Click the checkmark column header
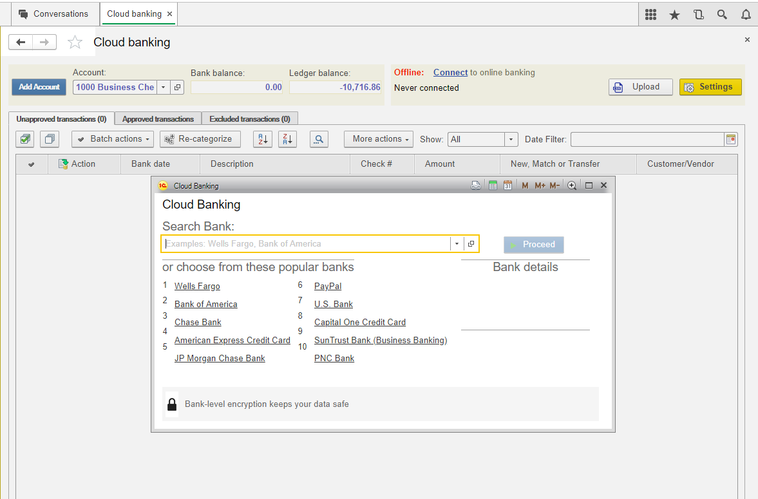The width and height of the screenshot is (758, 499). click(x=32, y=164)
